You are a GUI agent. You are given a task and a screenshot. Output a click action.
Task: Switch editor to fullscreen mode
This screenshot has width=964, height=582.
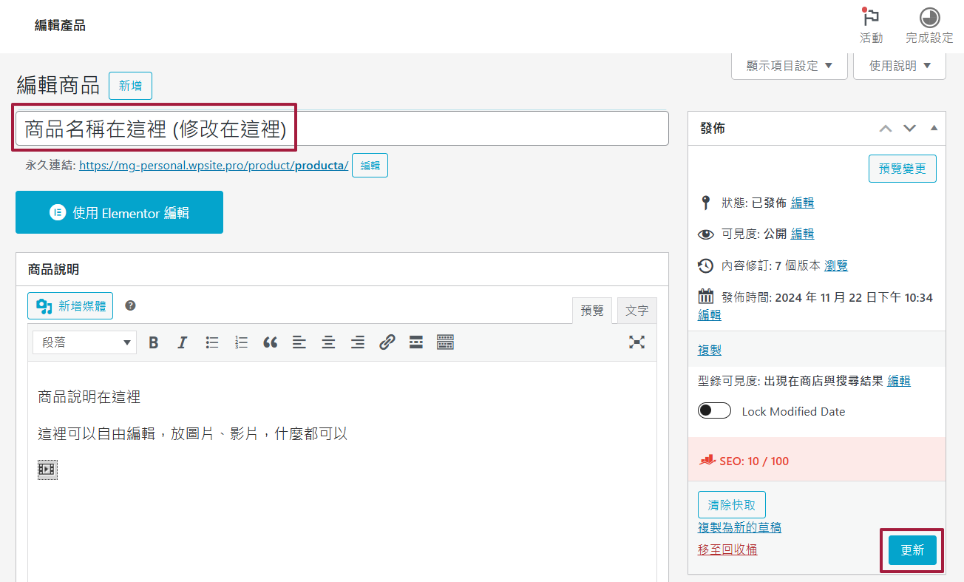tap(637, 342)
